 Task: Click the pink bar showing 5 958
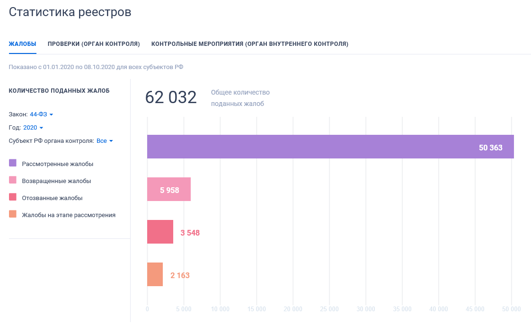coord(169,189)
